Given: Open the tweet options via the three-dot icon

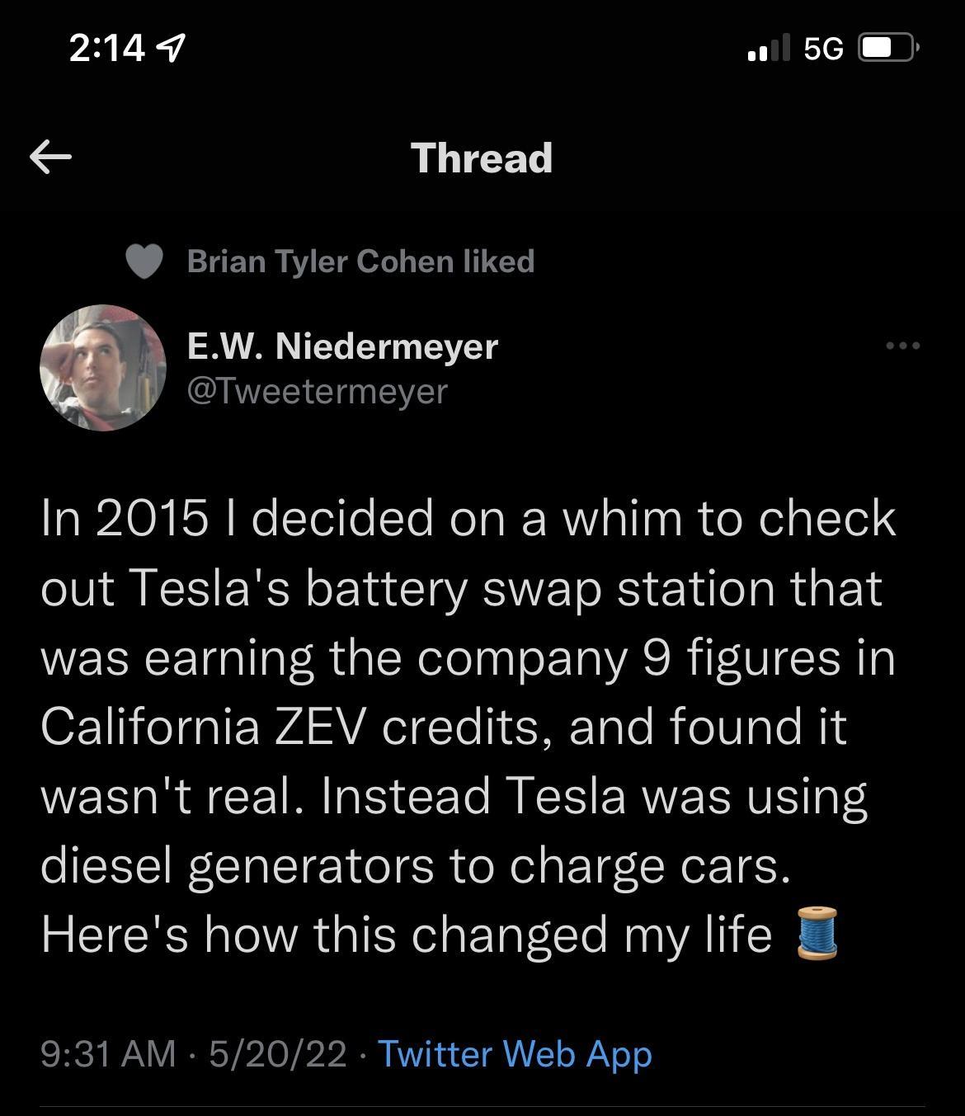Looking at the screenshot, I should click(x=905, y=347).
